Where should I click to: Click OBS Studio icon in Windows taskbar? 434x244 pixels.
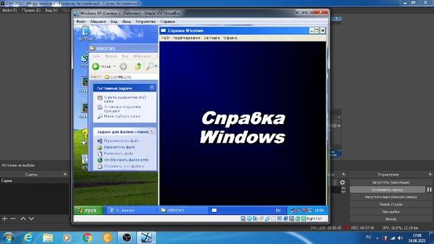[127, 238]
